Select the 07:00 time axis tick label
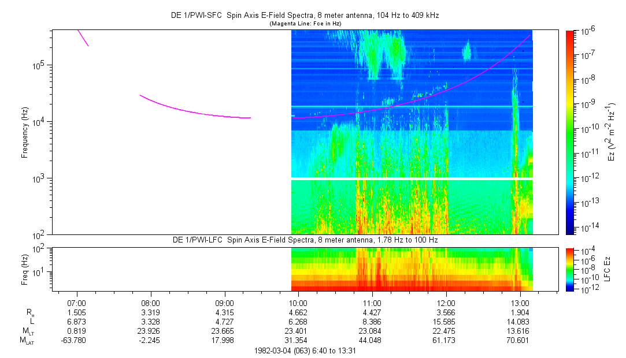Image resolution: width=626 pixels, height=358 pixels. pyautogui.click(x=77, y=303)
